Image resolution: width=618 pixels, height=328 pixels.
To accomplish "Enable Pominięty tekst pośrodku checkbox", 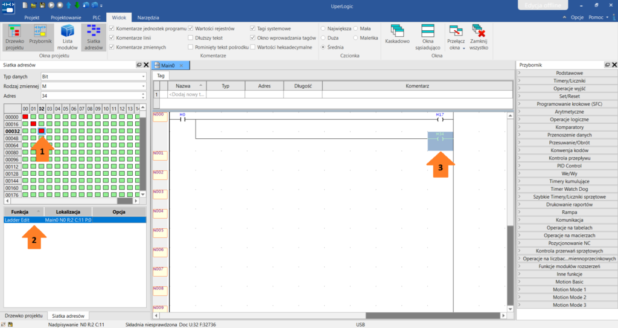I will [x=190, y=47].
